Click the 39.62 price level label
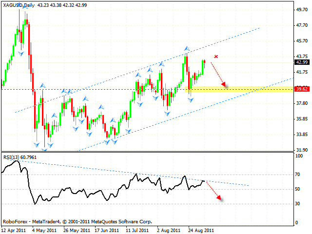 point(301,89)
